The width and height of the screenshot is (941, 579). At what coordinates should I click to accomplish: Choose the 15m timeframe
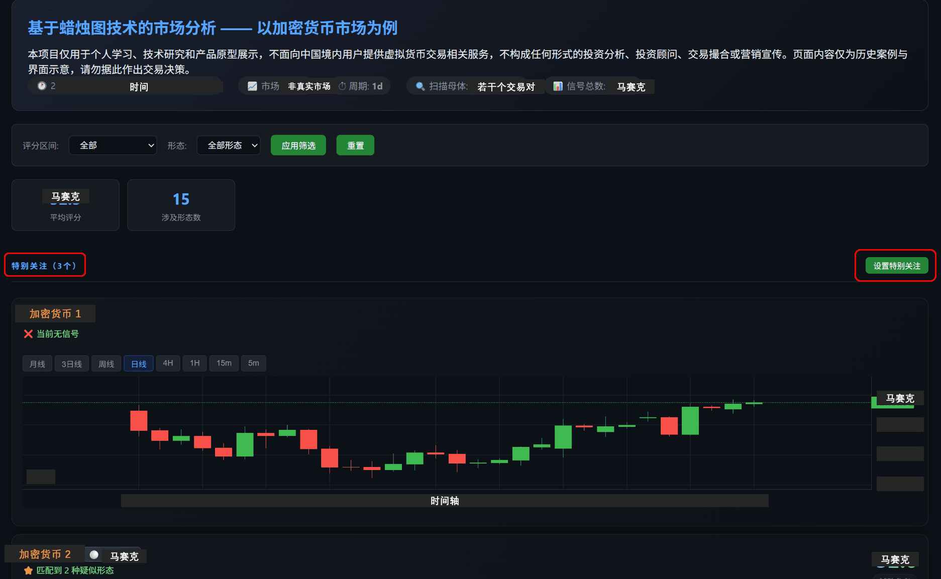224,363
